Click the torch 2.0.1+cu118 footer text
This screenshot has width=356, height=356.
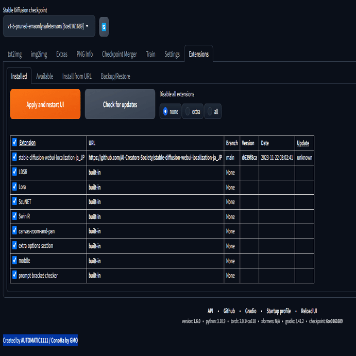point(243,321)
